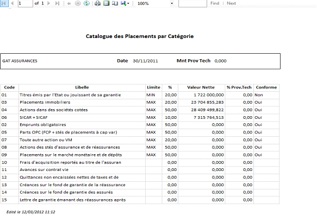Click the Valeur Nette column header
This screenshot has height=216, width=317.
pos(201,87)
